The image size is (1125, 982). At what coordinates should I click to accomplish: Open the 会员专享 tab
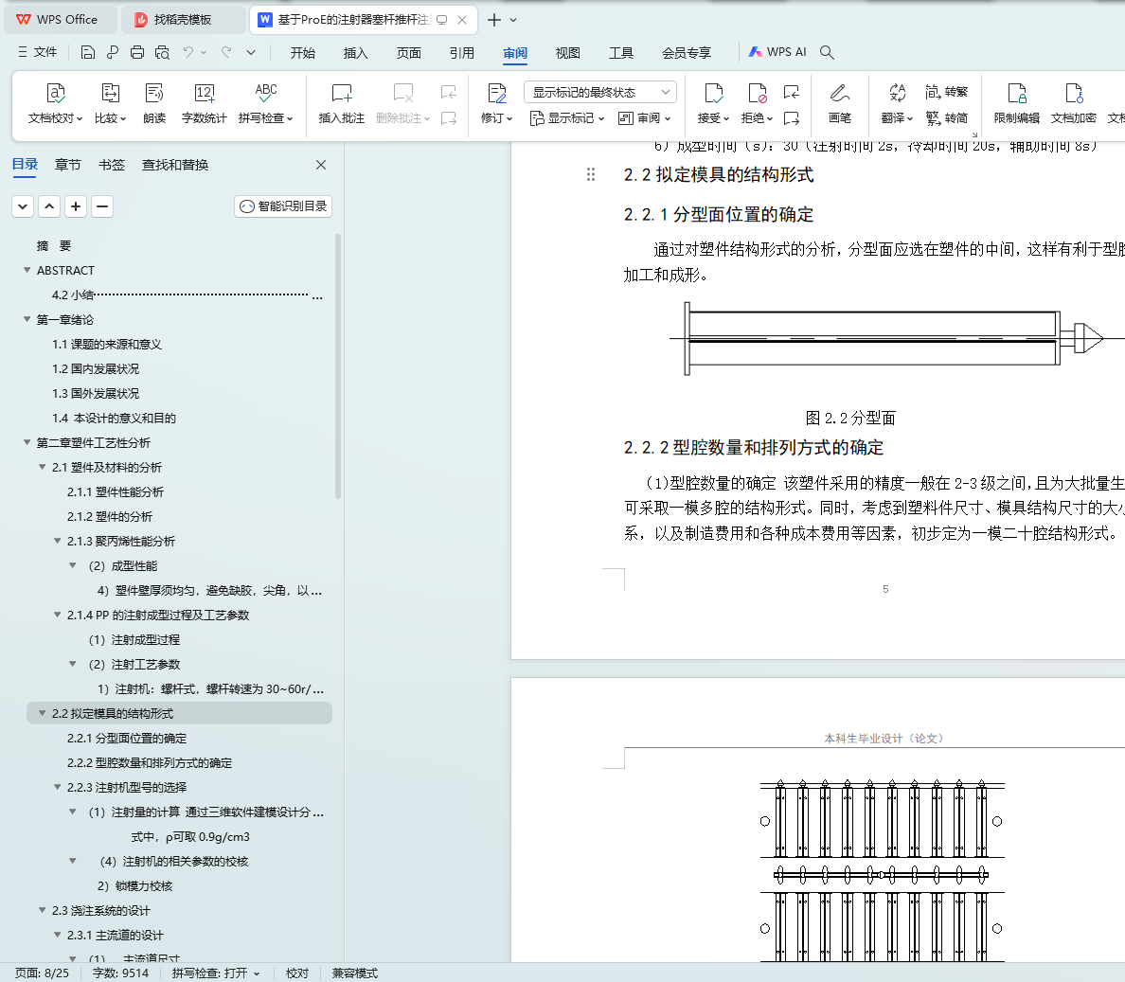point(687,52)
